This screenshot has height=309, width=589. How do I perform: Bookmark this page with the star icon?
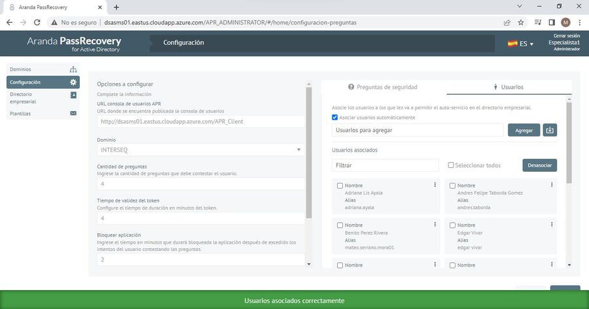pyautogui.click(x=521, y=22)
